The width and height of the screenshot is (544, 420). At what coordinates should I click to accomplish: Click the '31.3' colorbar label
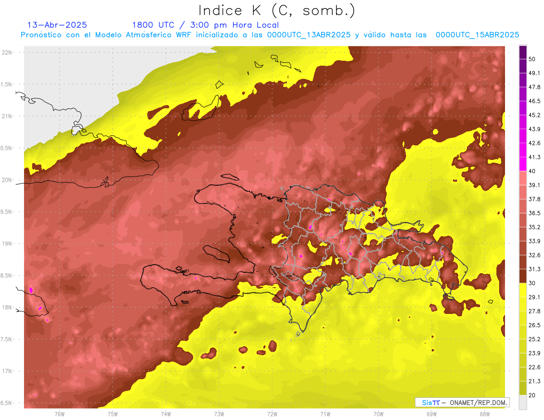534,269
